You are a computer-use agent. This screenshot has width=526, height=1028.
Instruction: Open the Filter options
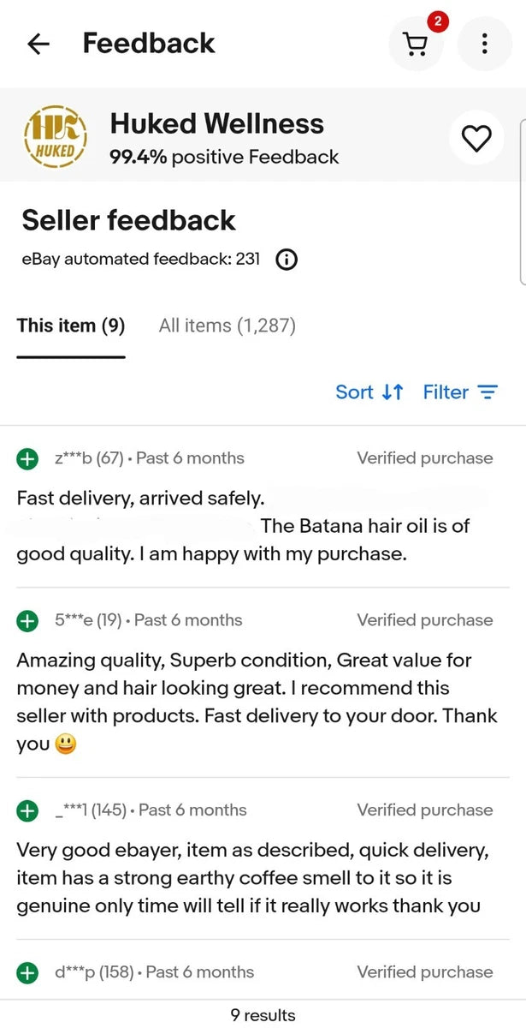[x=460, y=392]
